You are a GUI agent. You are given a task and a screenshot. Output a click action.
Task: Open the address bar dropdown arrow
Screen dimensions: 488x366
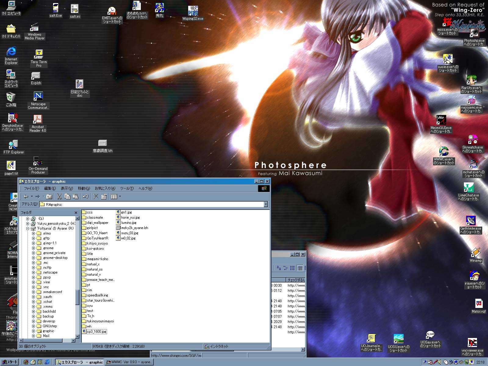point(266,204)
